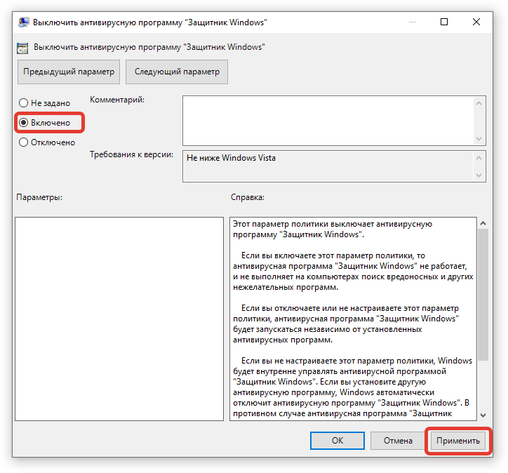Click the "Требования к версии:" label

tap(131, 154)
